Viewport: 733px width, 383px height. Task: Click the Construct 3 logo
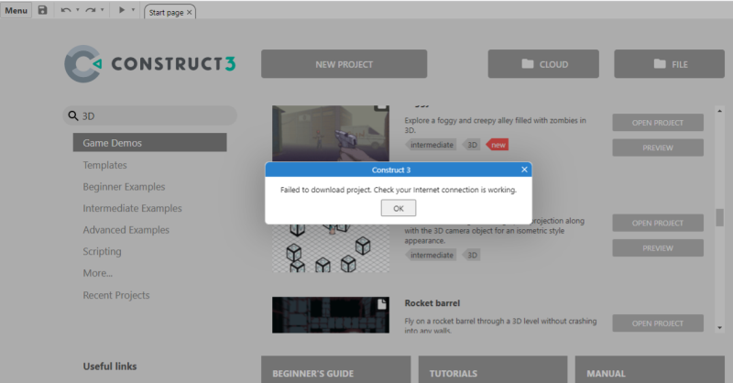[149, 64]
